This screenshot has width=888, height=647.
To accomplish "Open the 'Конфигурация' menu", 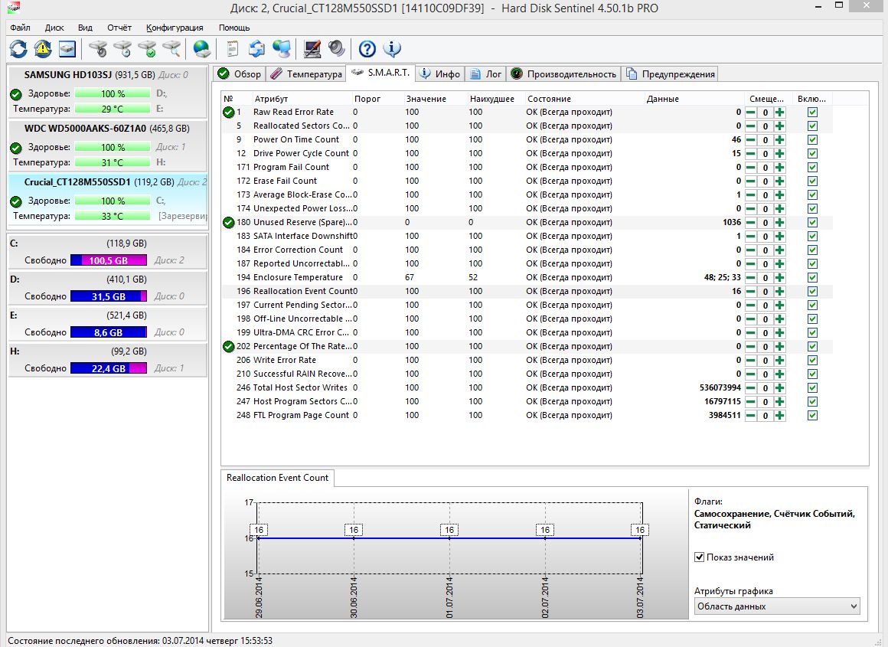I will tap(175, 28).
